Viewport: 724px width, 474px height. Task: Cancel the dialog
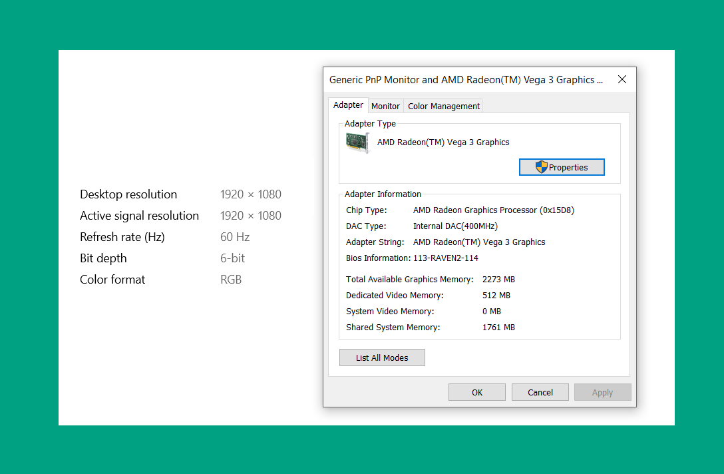point(540,392)
